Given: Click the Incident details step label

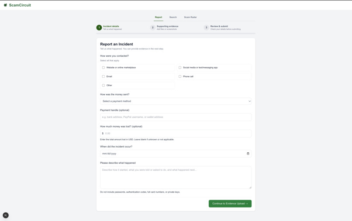Looking at the screenshot, I should tap(111, 26).
